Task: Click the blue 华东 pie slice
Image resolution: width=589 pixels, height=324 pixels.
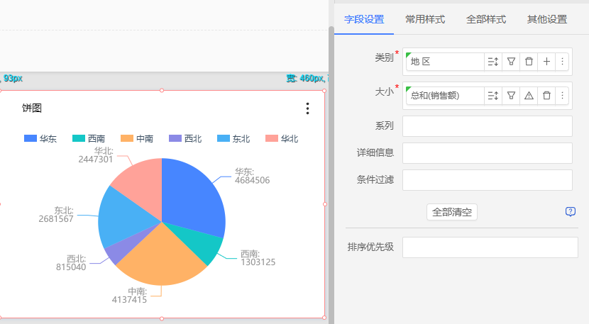Action: (x=195, y=199)
